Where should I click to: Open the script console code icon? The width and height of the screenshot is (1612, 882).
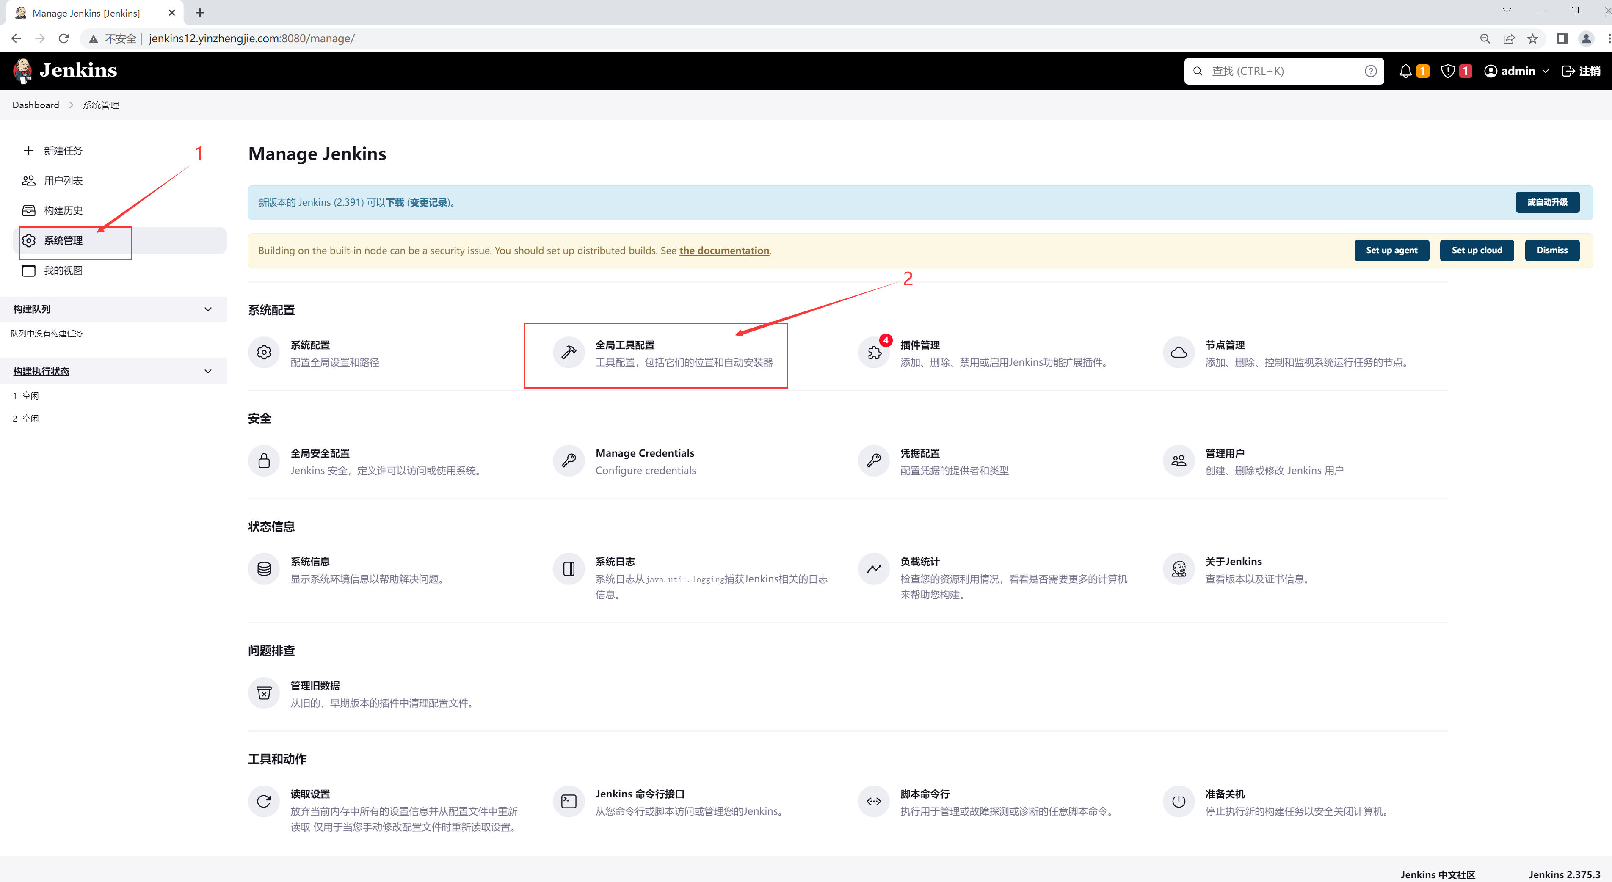point(874,801)
